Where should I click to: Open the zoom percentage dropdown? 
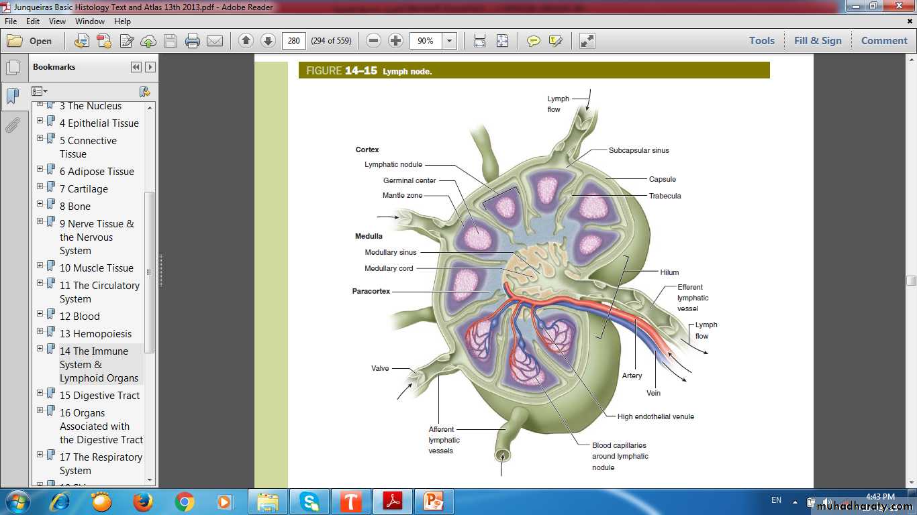450,41
